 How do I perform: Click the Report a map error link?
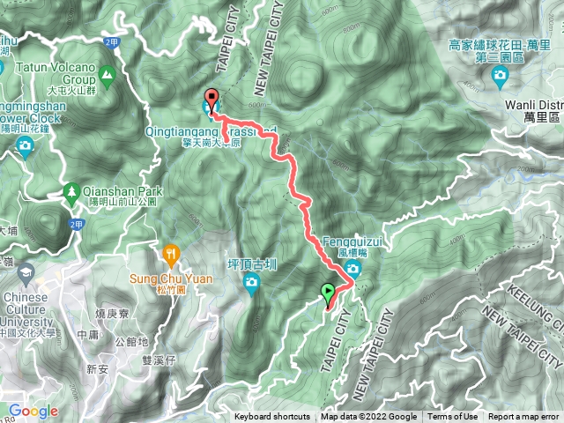523,417
